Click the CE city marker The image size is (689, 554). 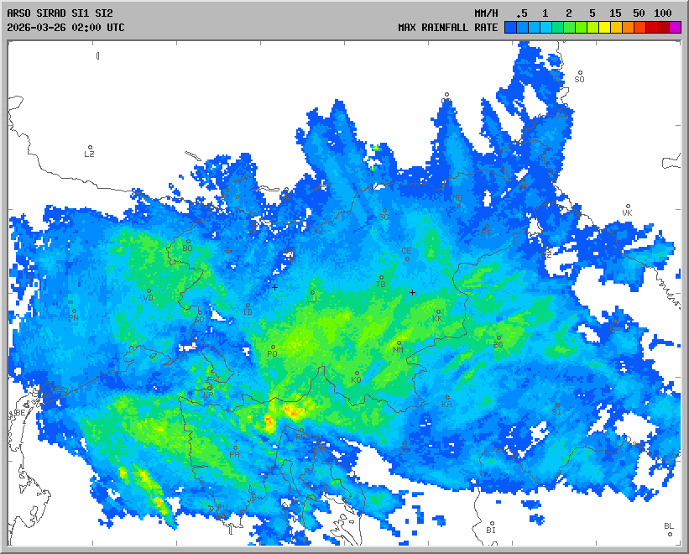(407, 257)
